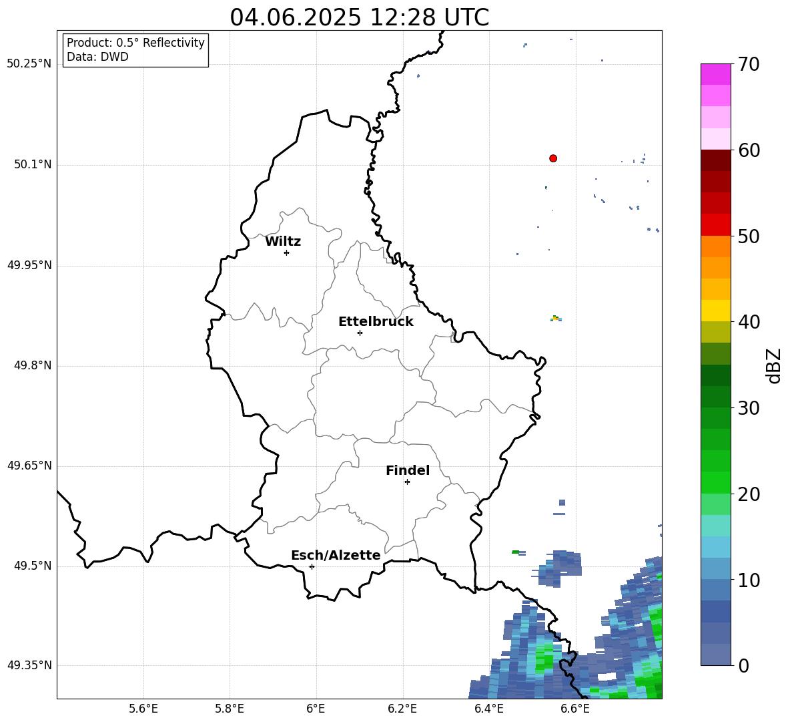
Task: Select the cross marker under Ettelbruck
Action: pyautogui.click(x=360, y=333)
